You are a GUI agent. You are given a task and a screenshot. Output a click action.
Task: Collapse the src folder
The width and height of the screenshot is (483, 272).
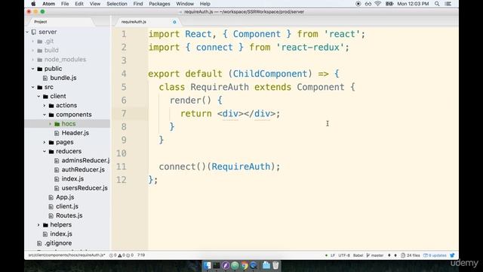coord(32,87)
